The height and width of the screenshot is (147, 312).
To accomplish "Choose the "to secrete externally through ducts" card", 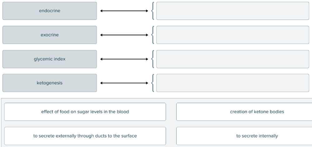I will [85, 136].
